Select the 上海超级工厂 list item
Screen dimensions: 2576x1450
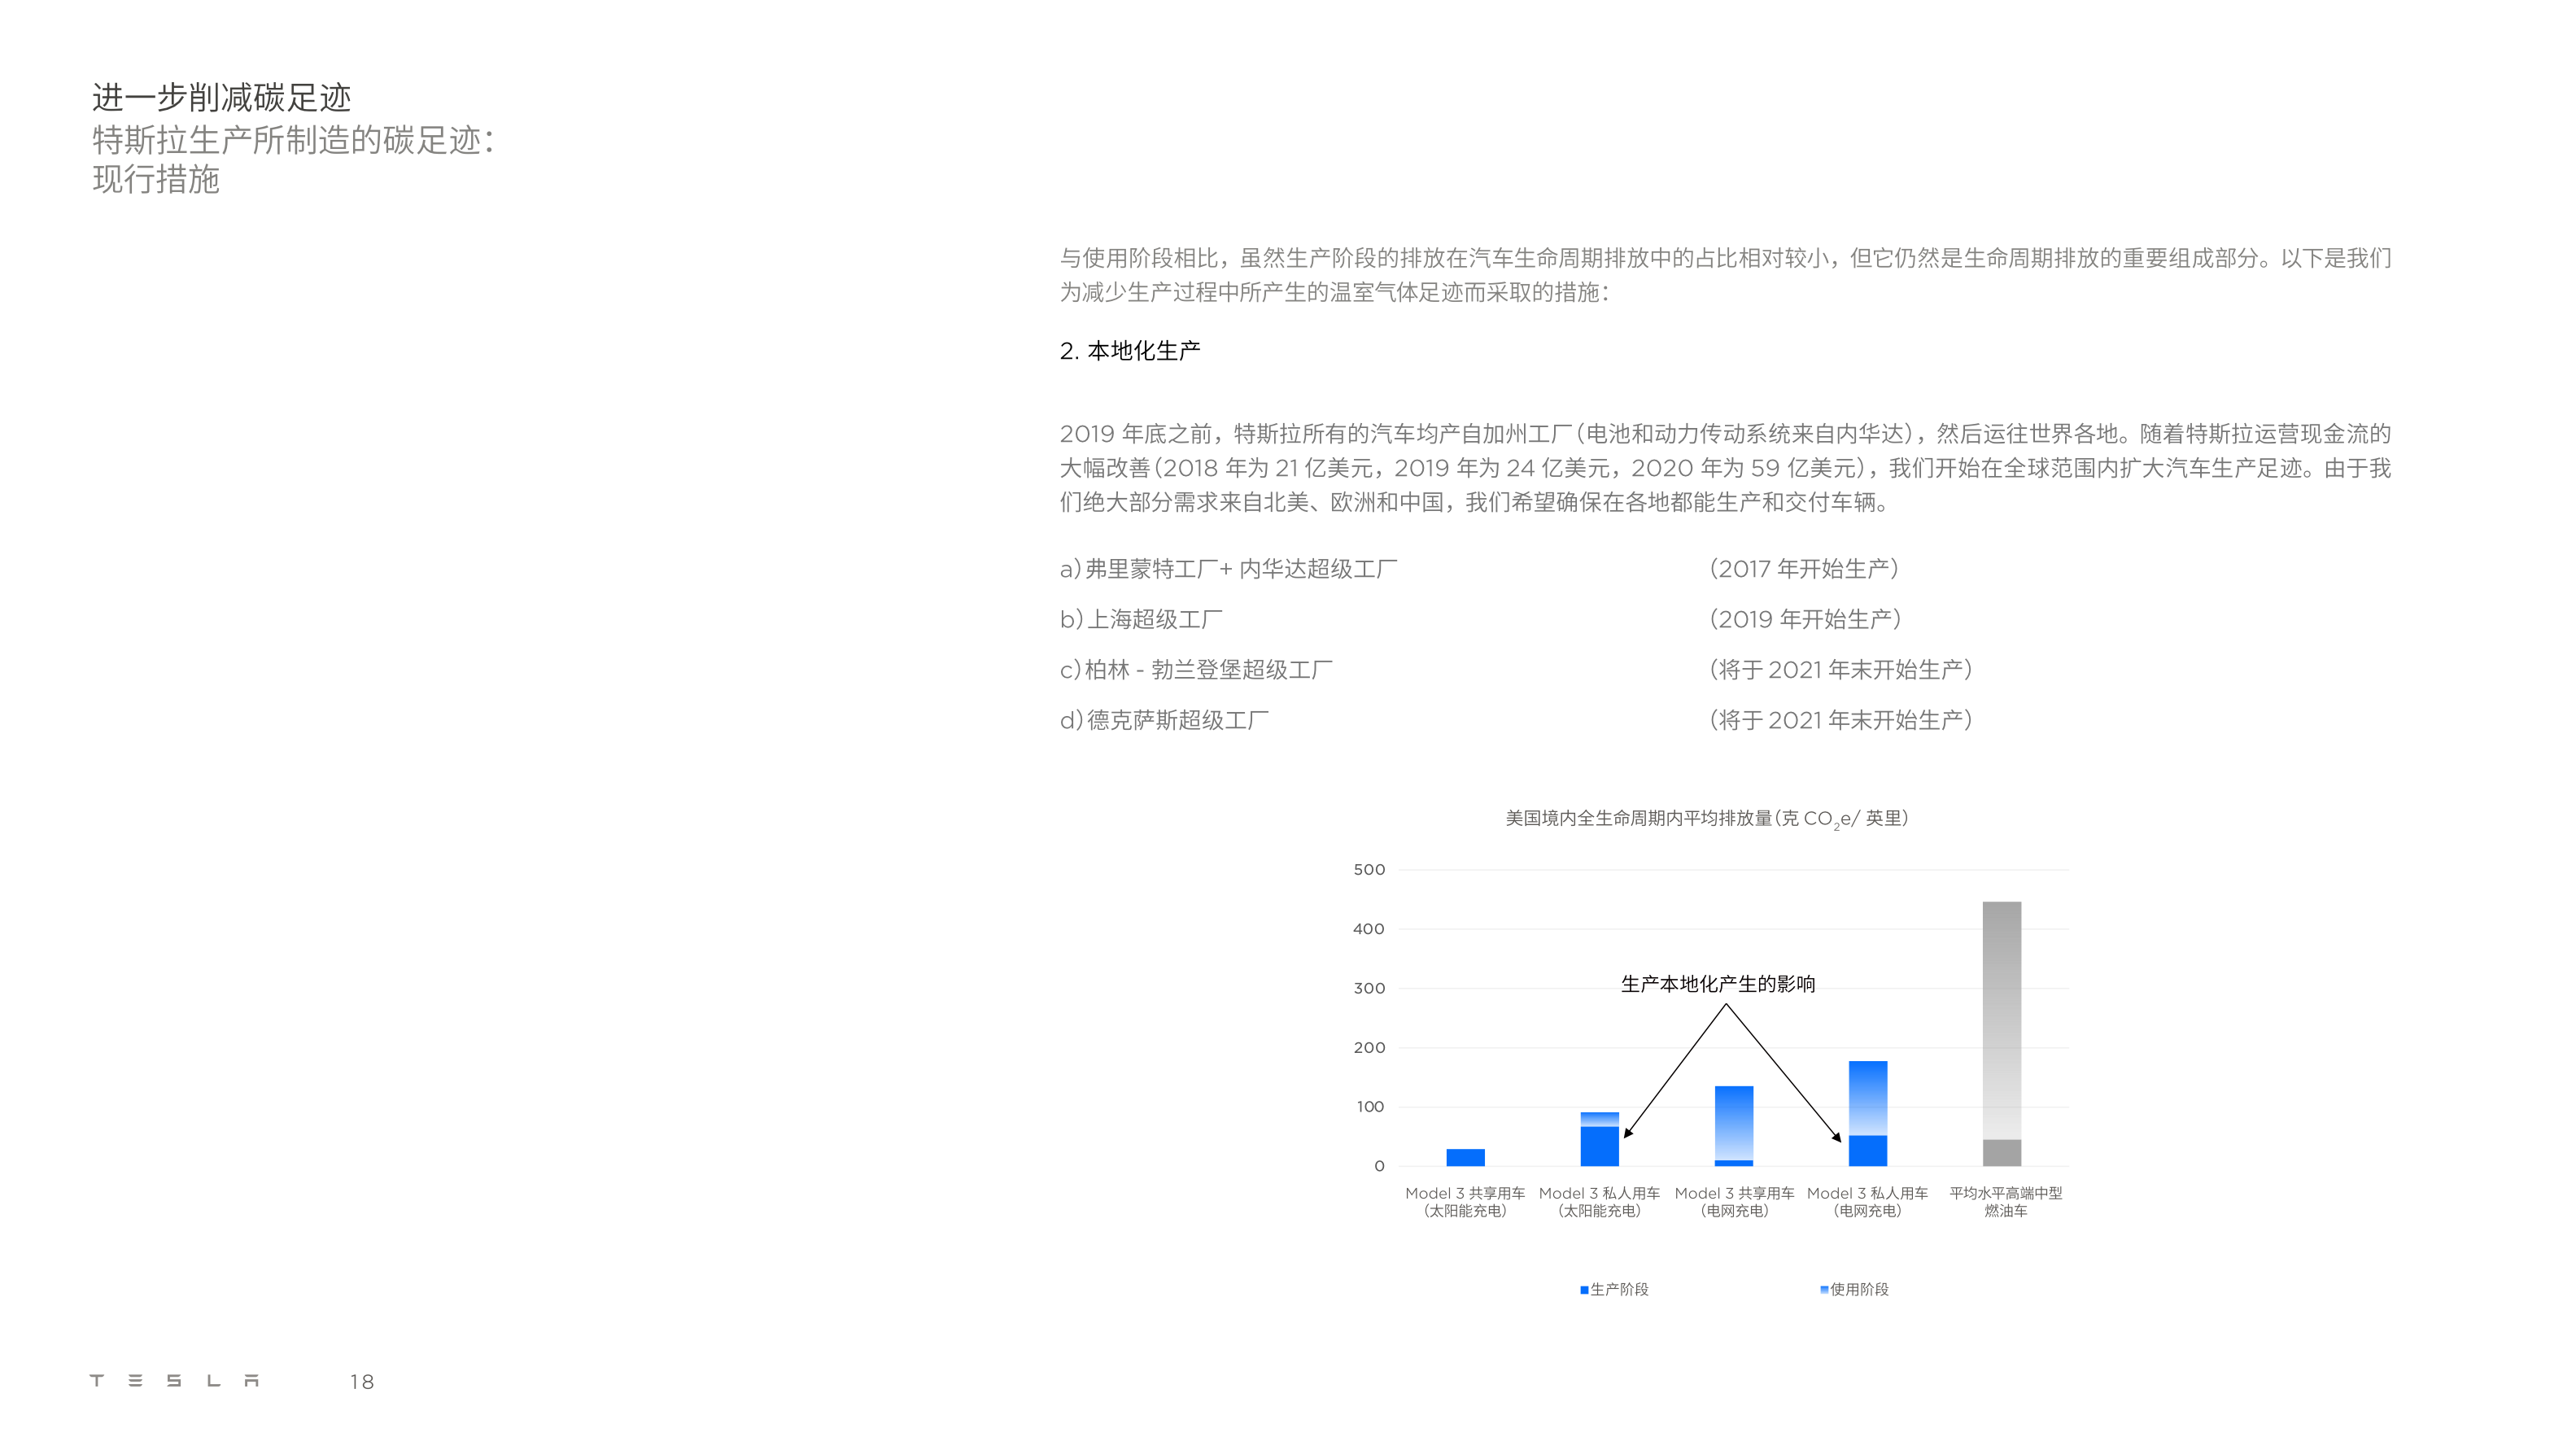(x=1141, y=619)
